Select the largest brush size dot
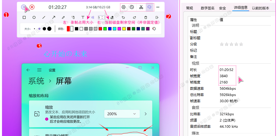The image size is (278, 136). [49, 29]
